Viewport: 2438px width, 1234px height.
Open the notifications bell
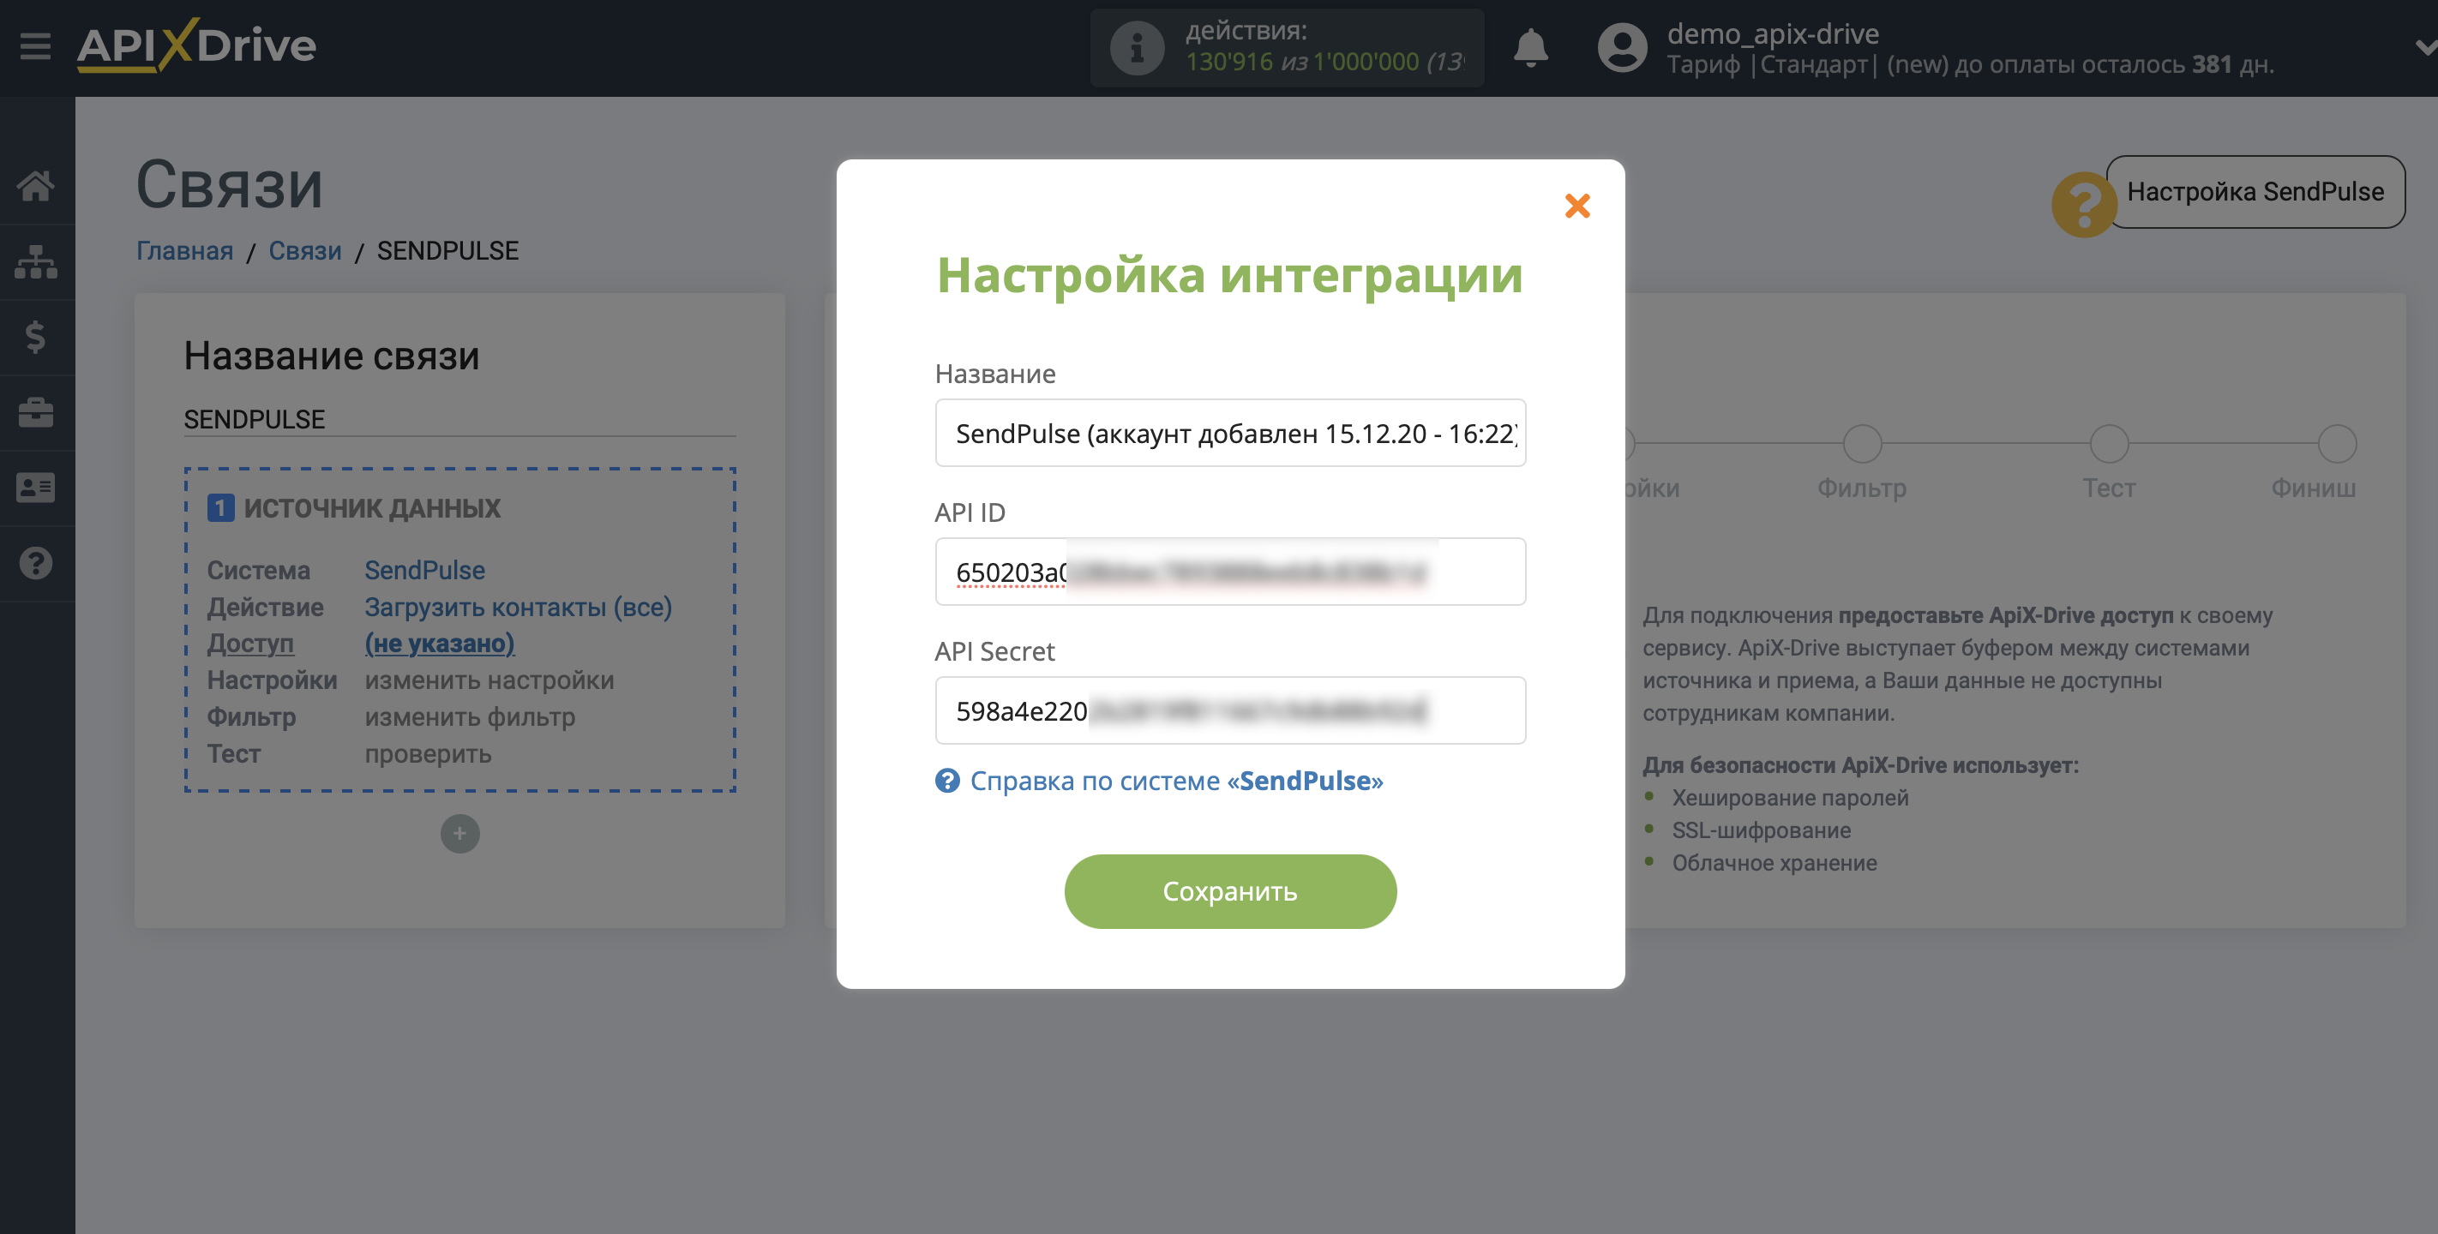(1530, 47)
